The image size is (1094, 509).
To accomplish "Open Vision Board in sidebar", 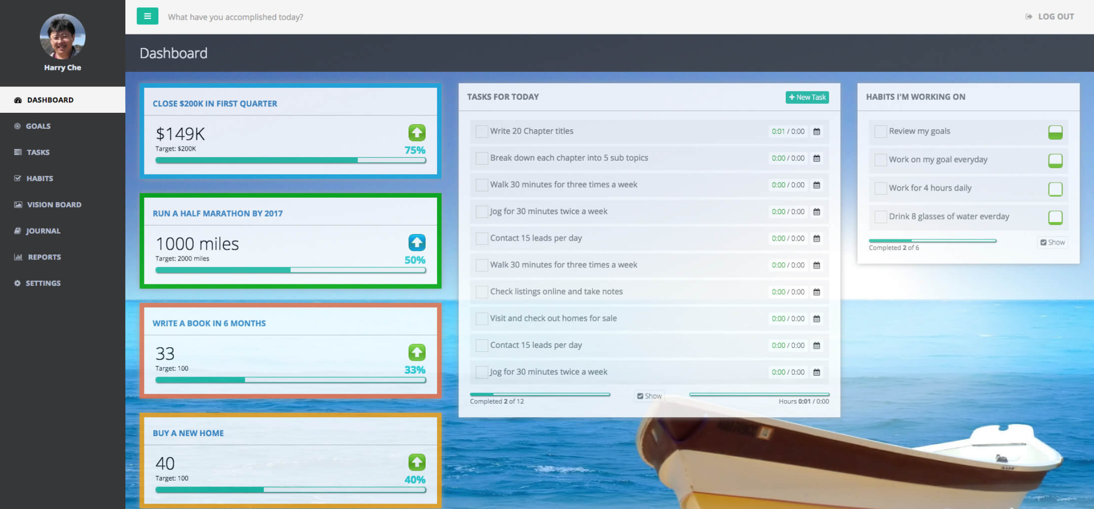I will [x=62, y=205].
